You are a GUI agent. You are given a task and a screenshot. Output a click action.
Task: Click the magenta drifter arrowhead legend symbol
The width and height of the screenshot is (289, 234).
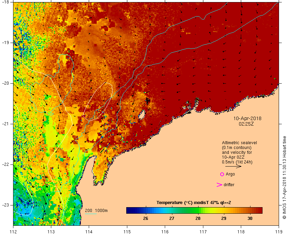click(220, 185)
